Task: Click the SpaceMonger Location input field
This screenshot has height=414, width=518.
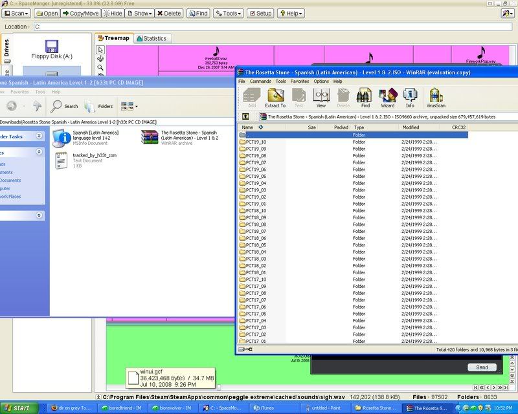Action: tap(273, 27)
